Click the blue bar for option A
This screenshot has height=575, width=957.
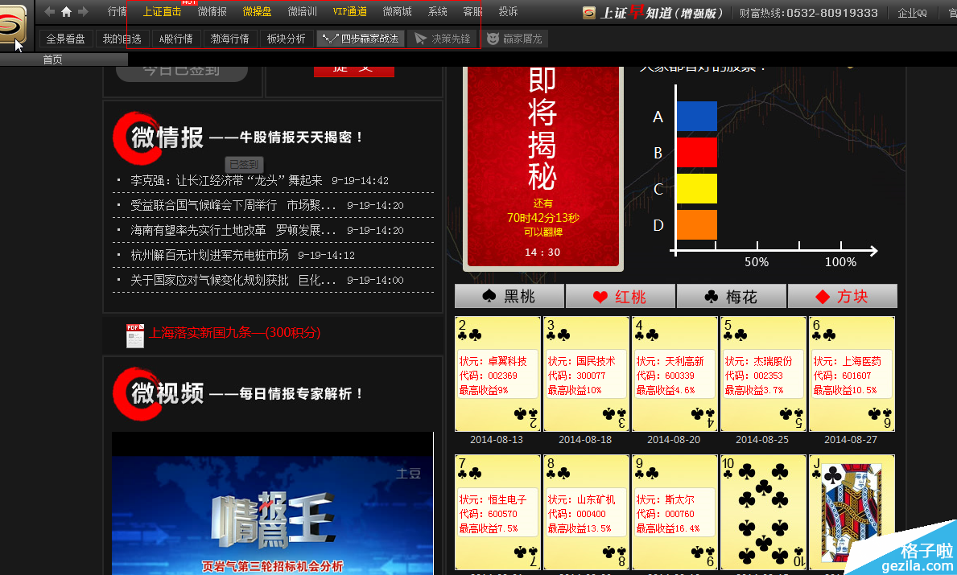click(696, 117)
